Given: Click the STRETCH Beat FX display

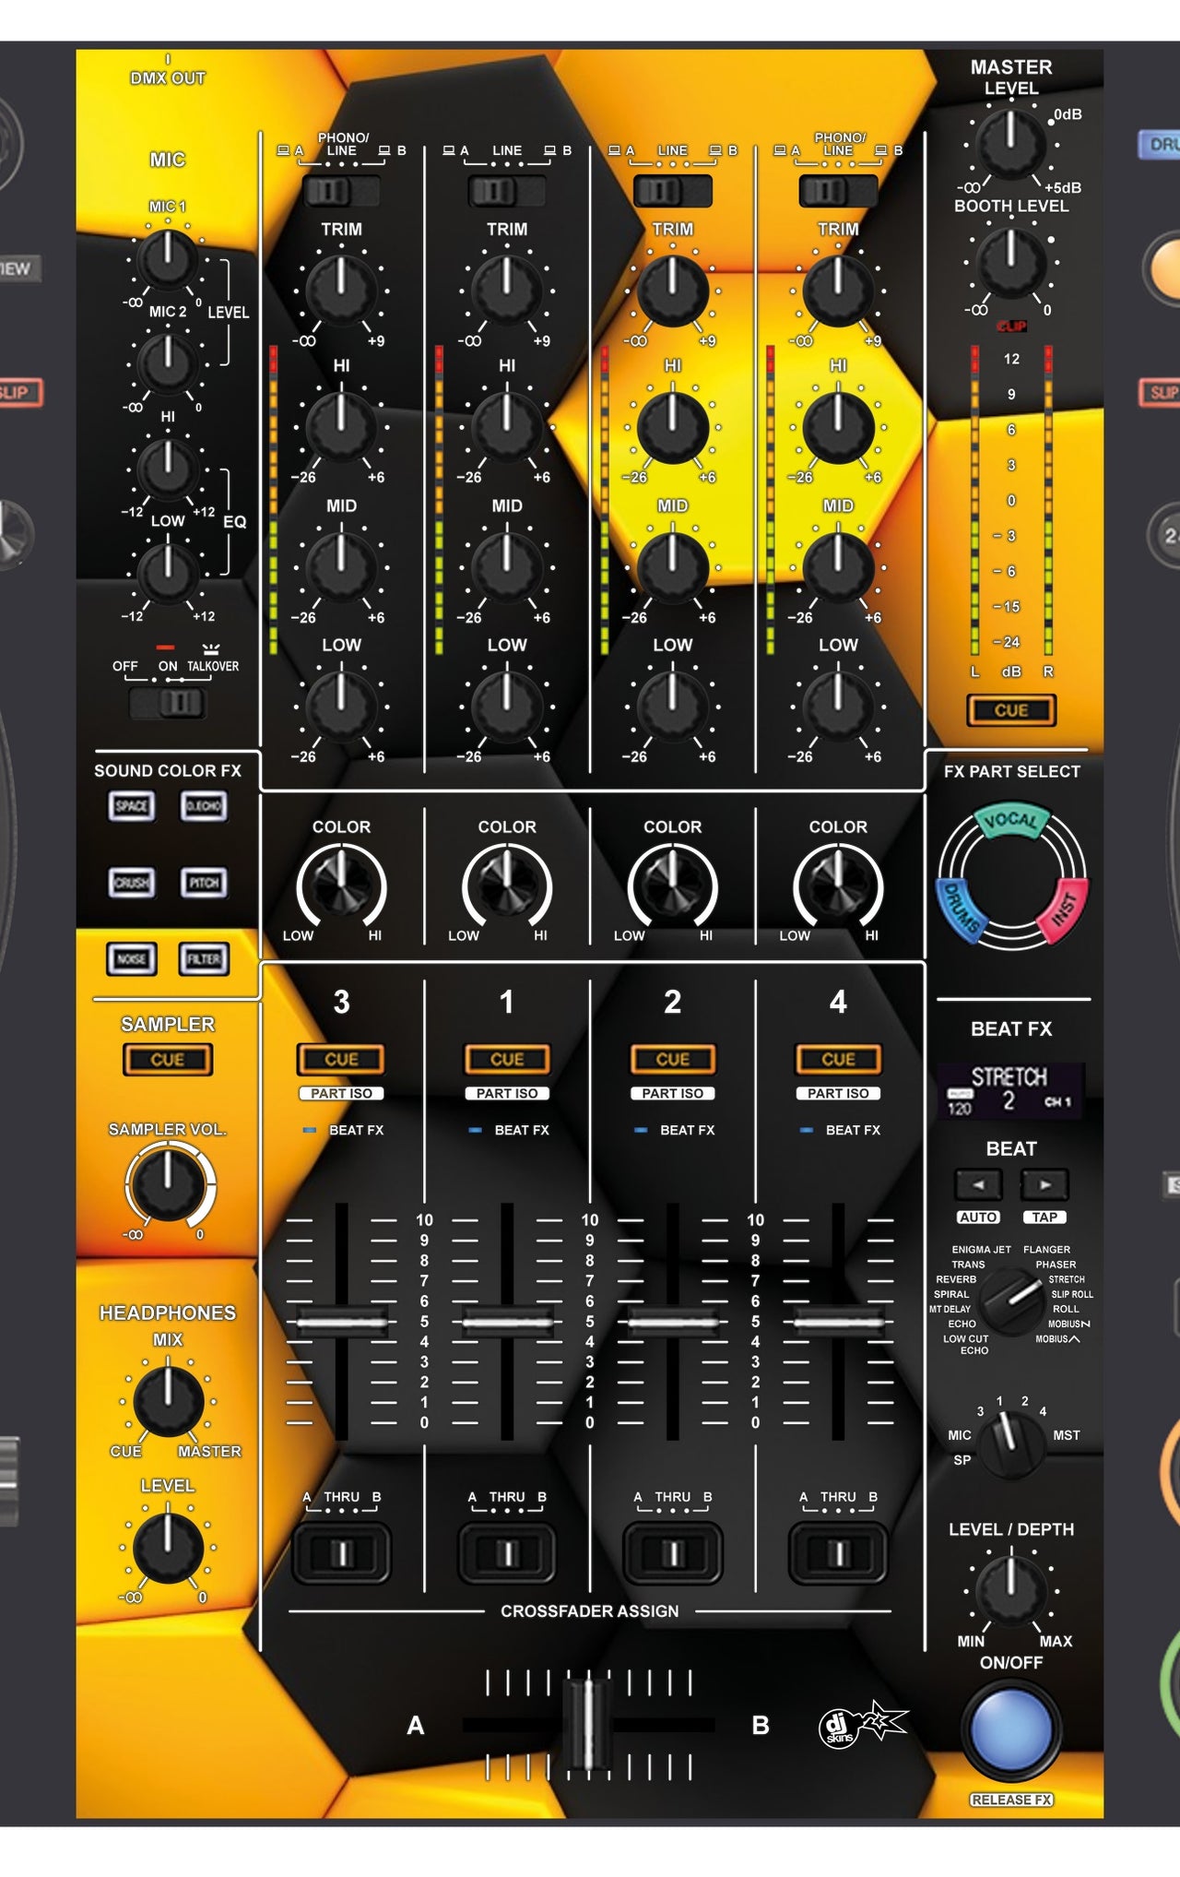Looking at the screenshot, I should point(1011,1090).
